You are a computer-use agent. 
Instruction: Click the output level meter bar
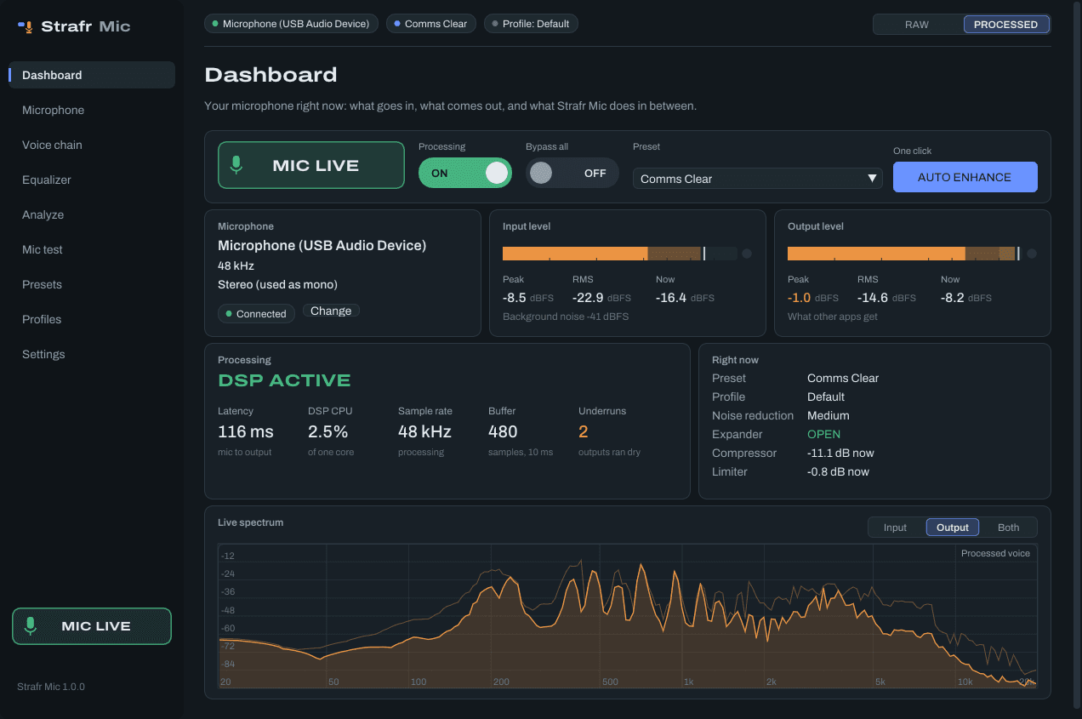pyautogui.click(x=904, y=254)
